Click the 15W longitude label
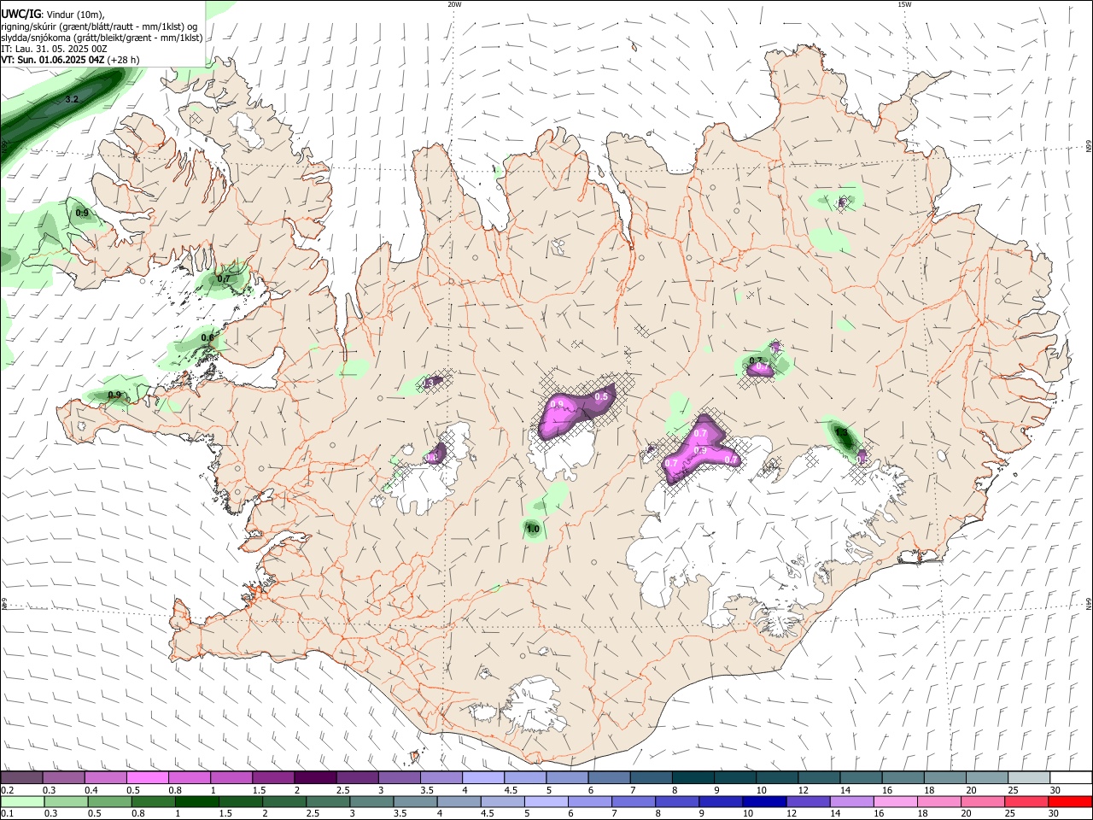Viewport: 1093px width, 820px height. pyautogui.click(x=904, y=4)
